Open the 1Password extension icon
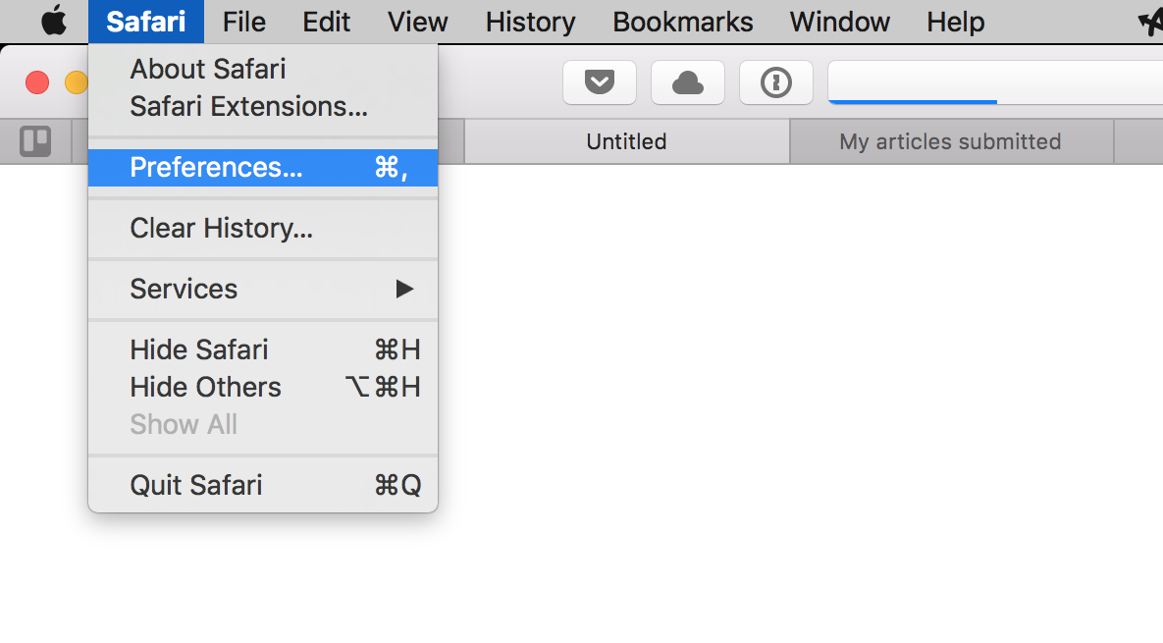This screenshot has height=643, width=1163. [x=776, y=82]
